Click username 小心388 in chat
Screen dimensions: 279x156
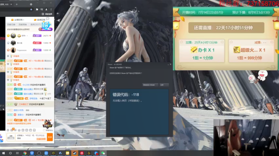pyautogui.click(x=26, y=85)
